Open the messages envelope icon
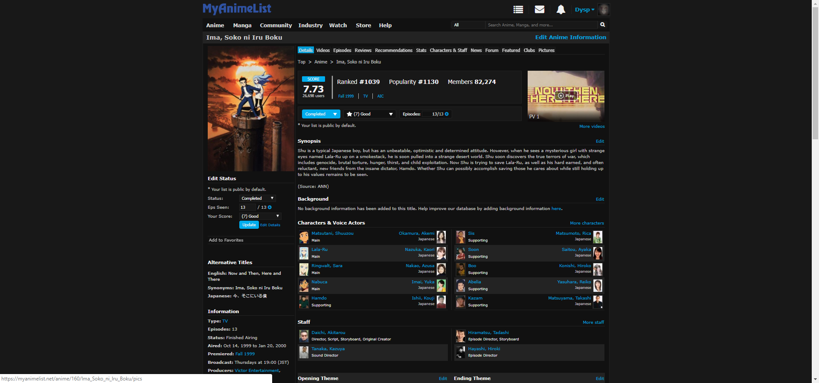Viewport: 819px width, 383px height. click(x=540, y=9)
